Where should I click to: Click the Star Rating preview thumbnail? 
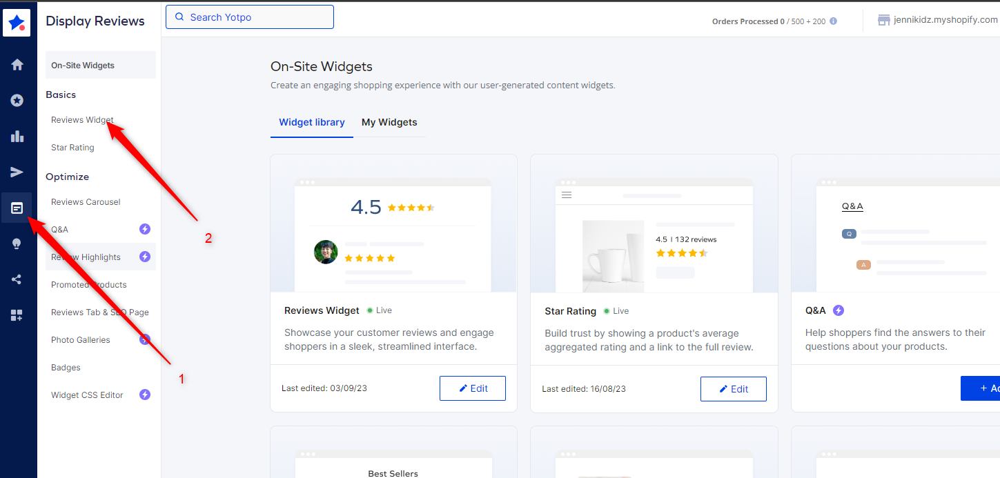tap(654, 223)
